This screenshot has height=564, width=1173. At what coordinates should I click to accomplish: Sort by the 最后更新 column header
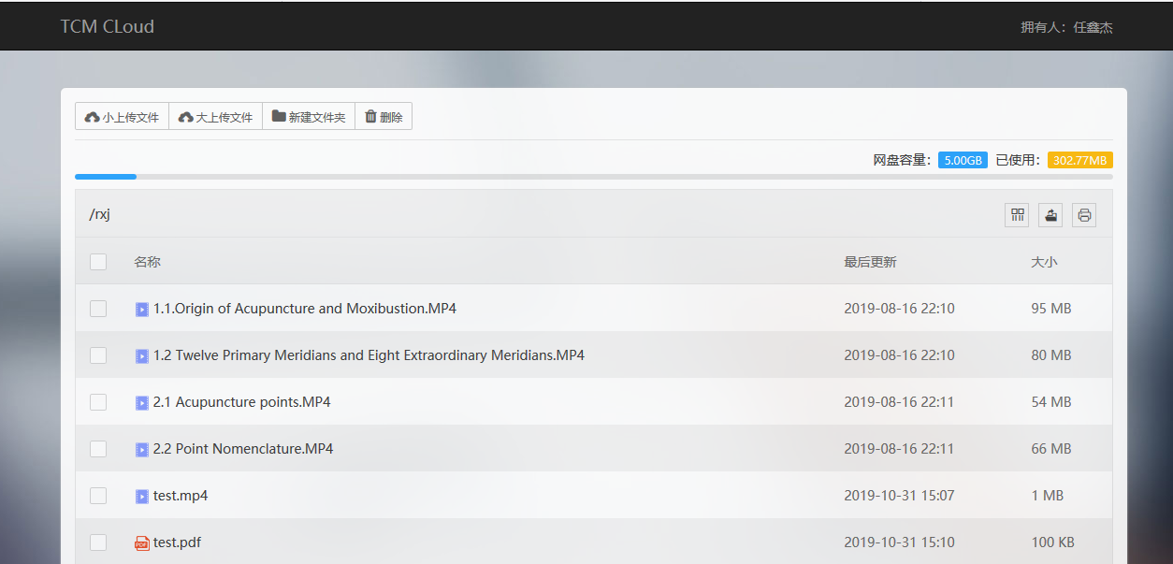[870, 262]
